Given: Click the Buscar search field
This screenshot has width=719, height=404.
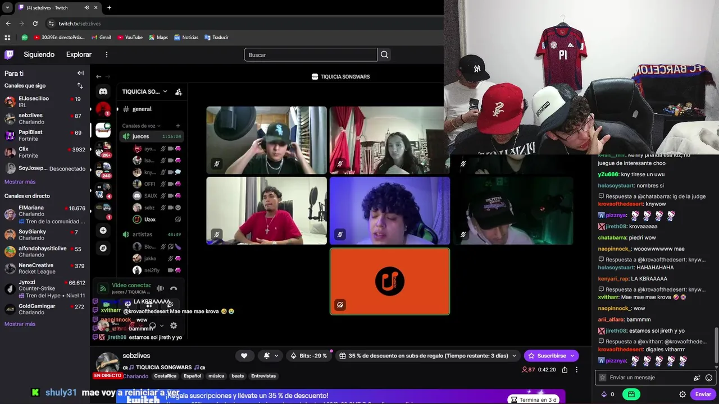Looking at the screenshot, I should click(x=311, y=54).
